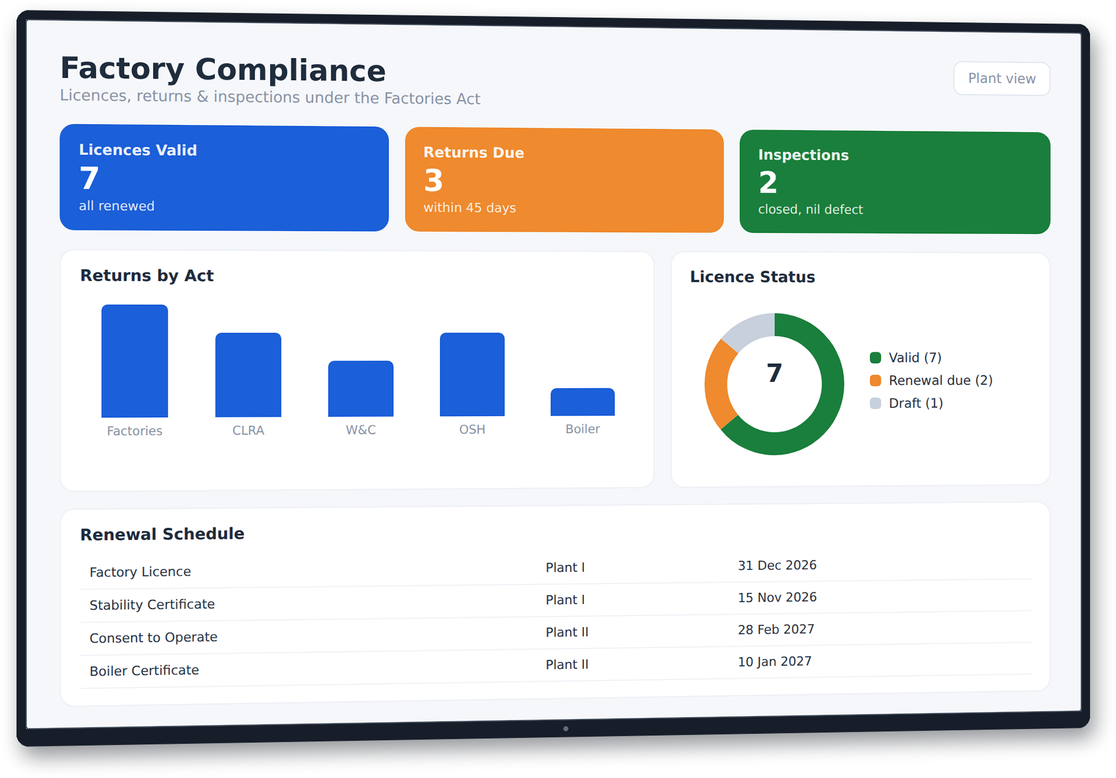Image resolution: width=1116 pixels, height=778 pixels.
Task: Click Plant I in the Factory Licence row
Action: (565, 568)
